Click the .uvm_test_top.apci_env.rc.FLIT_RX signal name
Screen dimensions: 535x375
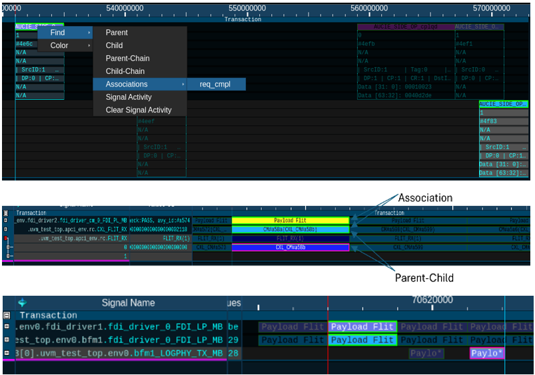[83, 238]
